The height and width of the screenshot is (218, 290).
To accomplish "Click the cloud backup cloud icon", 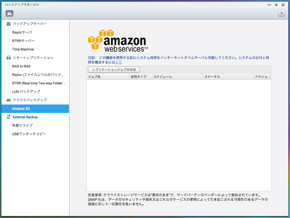I will click(9, 100).
